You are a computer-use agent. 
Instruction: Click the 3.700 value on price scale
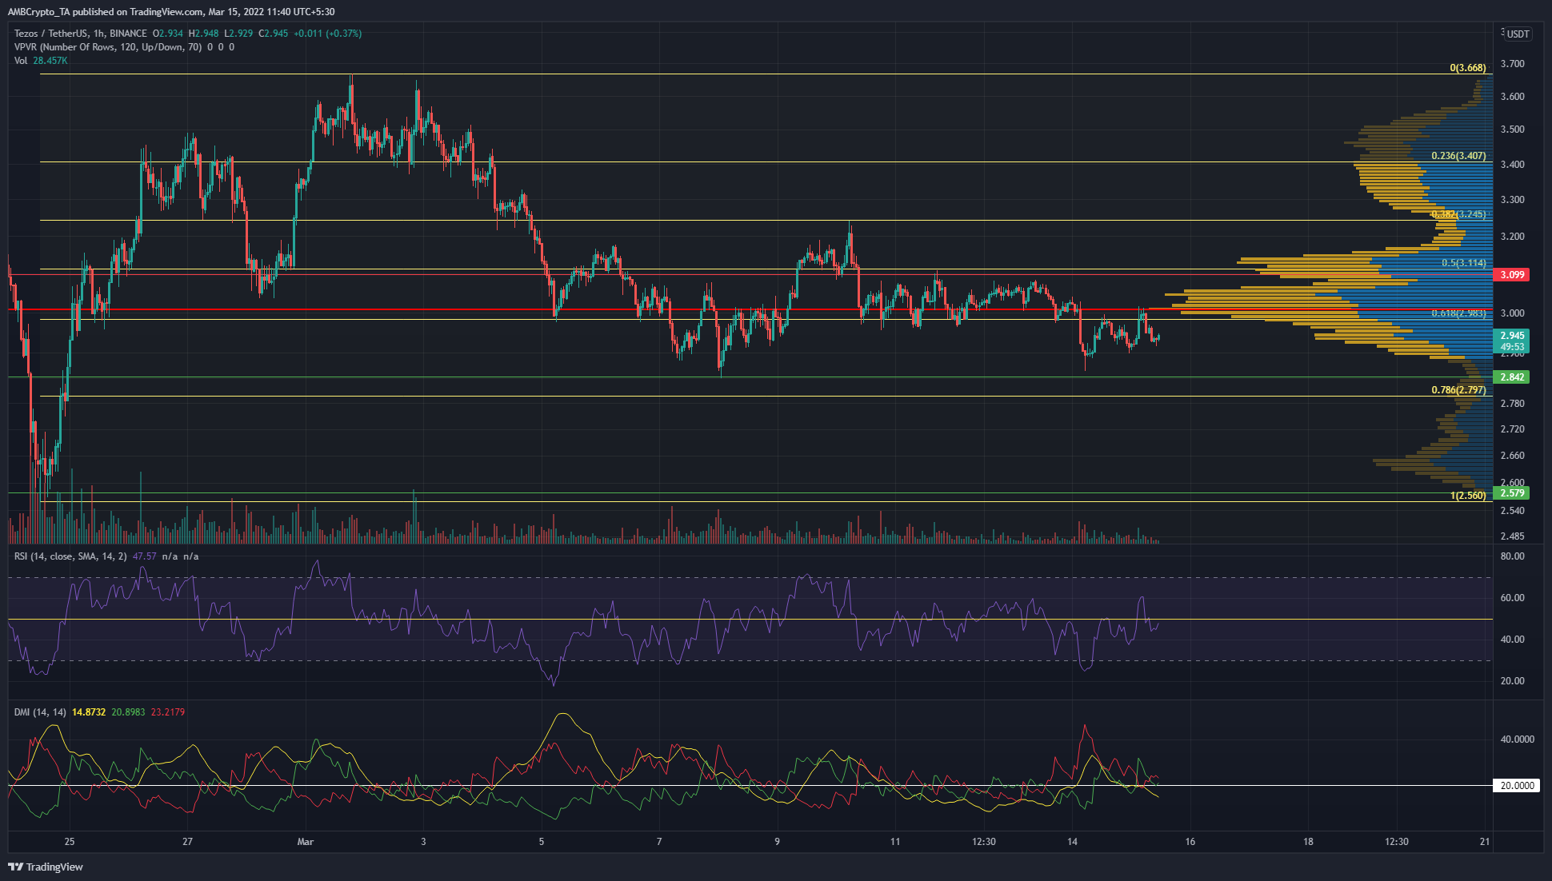(x=1512, y=64)
